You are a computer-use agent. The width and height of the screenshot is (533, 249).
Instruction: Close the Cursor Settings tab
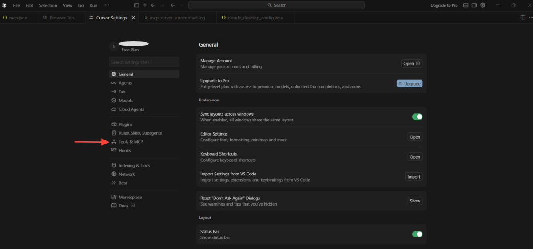coord(133,18)
